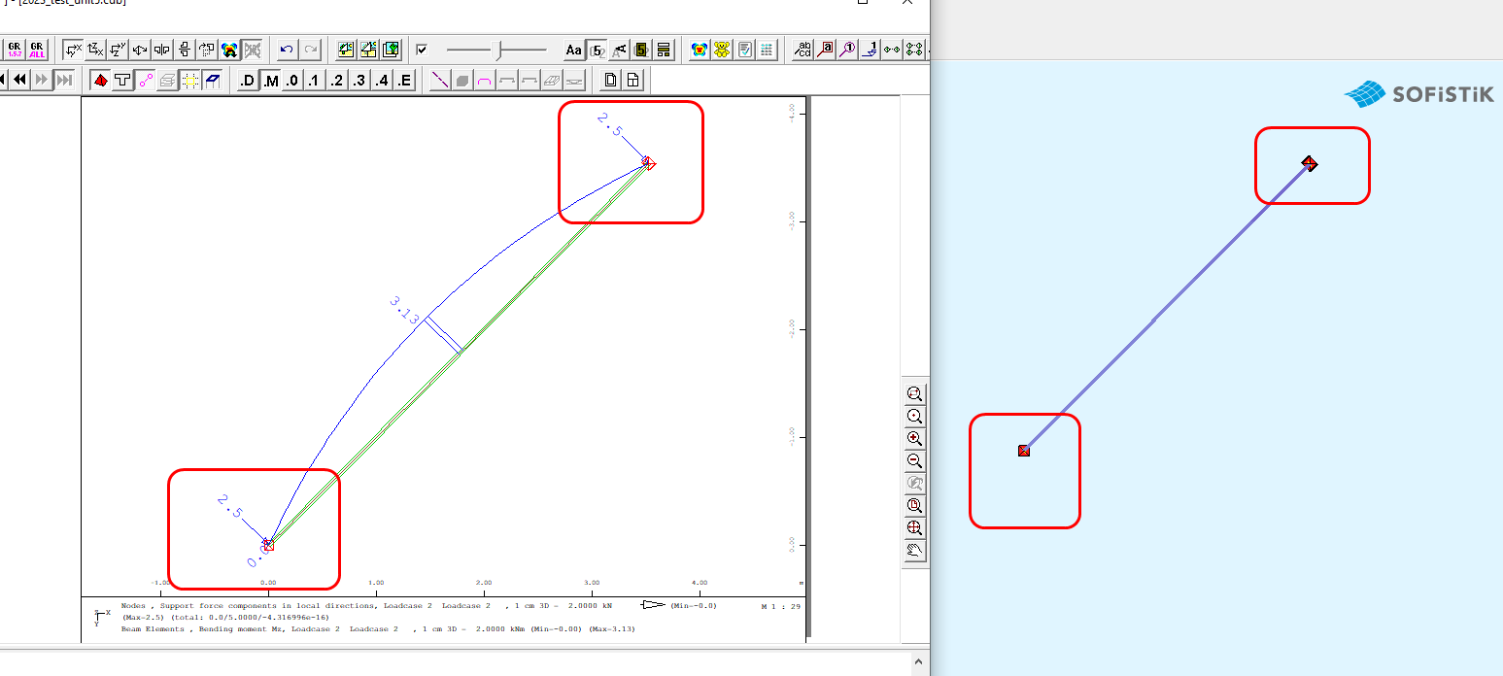Zoom out with the minus magnifier
Screen dimensions: 1503x676
click(x=914, y=461)
